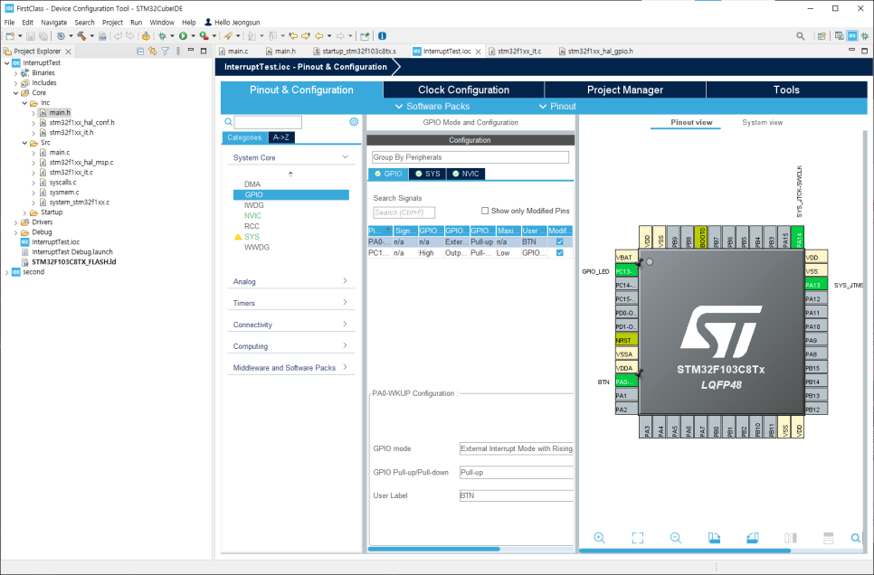The image size is (874, 575).
Task: Expand the Analog category
Action: (x=345, y=281)
